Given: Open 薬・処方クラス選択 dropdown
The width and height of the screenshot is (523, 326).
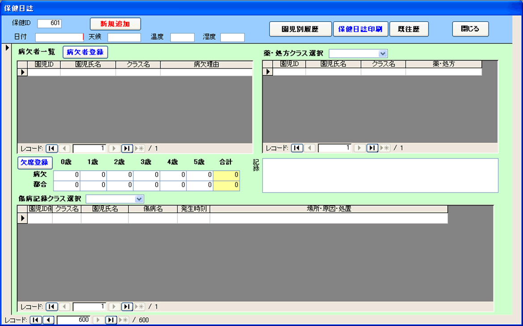Looking at the screenshot, I should (x=383, y=54).
